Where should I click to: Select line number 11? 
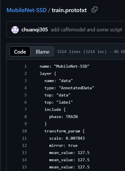tap(24, 138)
